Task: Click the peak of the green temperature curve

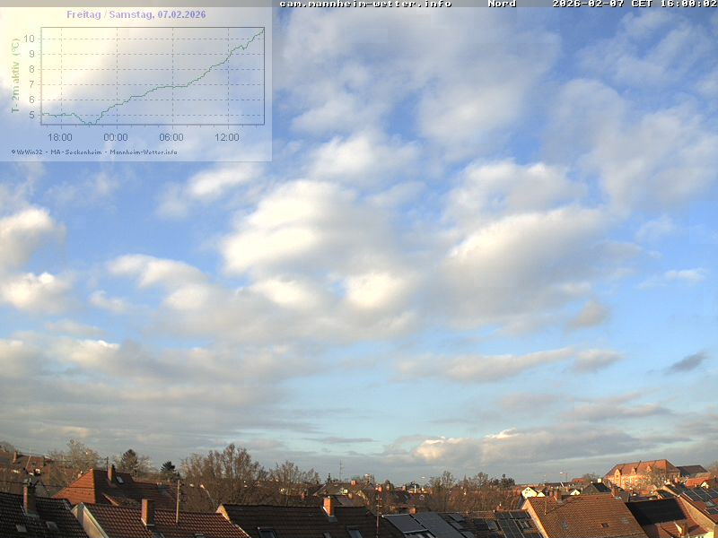Action: click(x=262, y=30)
